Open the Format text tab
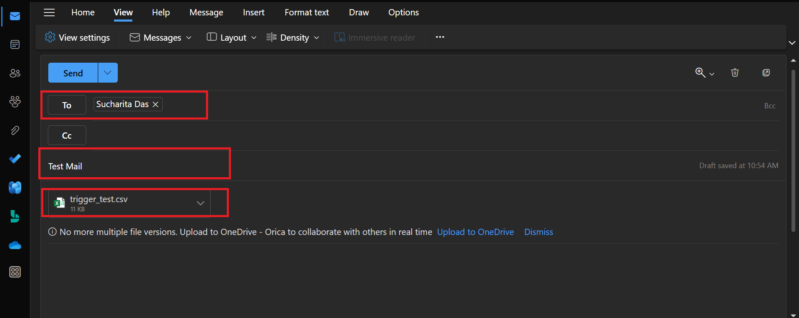Viewport: 799px width, 318px height. (x=307, y=12)
